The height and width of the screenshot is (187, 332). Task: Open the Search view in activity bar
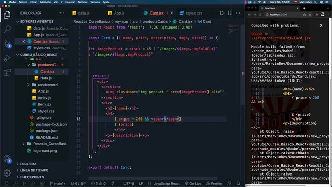point(7,29)
